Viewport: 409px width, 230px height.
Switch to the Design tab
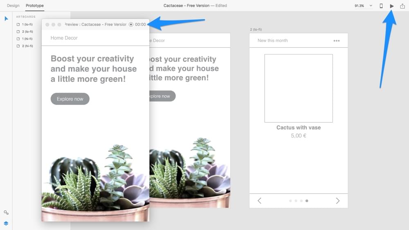(13, 6)
